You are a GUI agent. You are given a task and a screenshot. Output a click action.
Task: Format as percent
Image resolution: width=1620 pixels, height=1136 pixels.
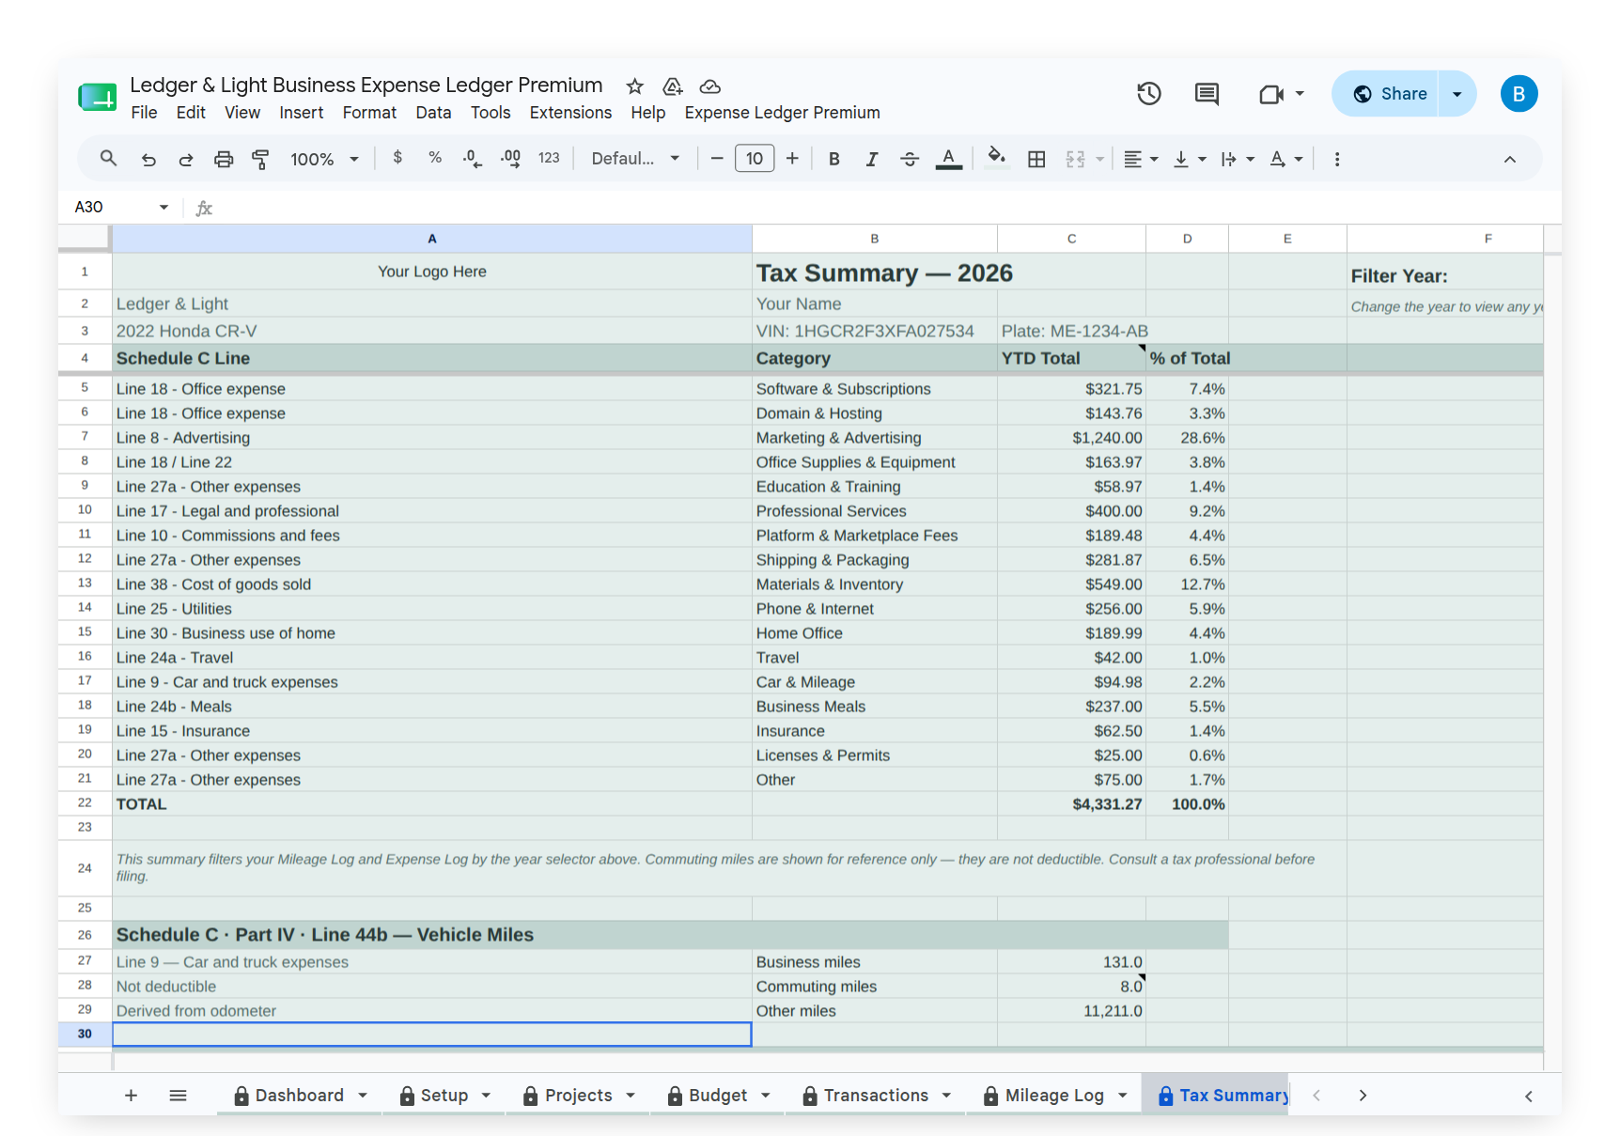[x=435, y=158]
